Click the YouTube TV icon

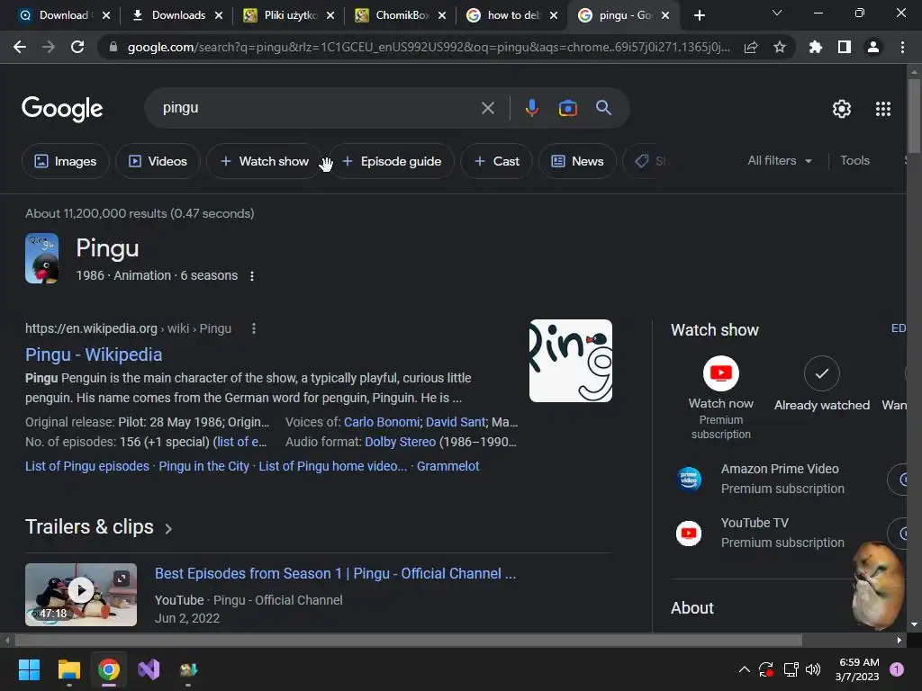point(689,533)
